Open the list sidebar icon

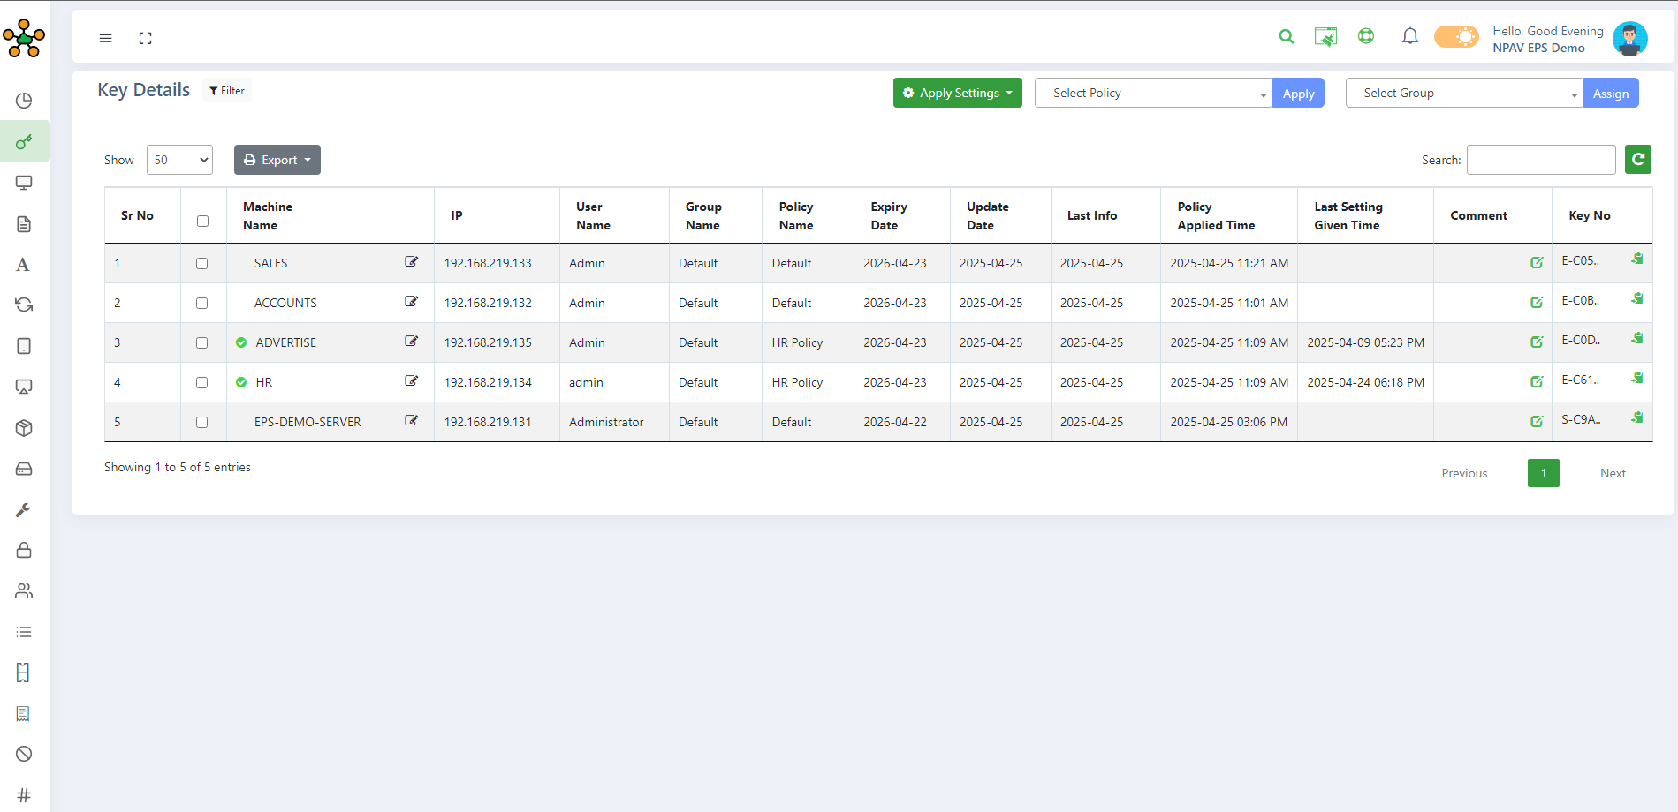point(24,632)
